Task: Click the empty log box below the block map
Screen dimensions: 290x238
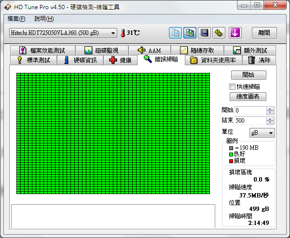Action: 113,216
